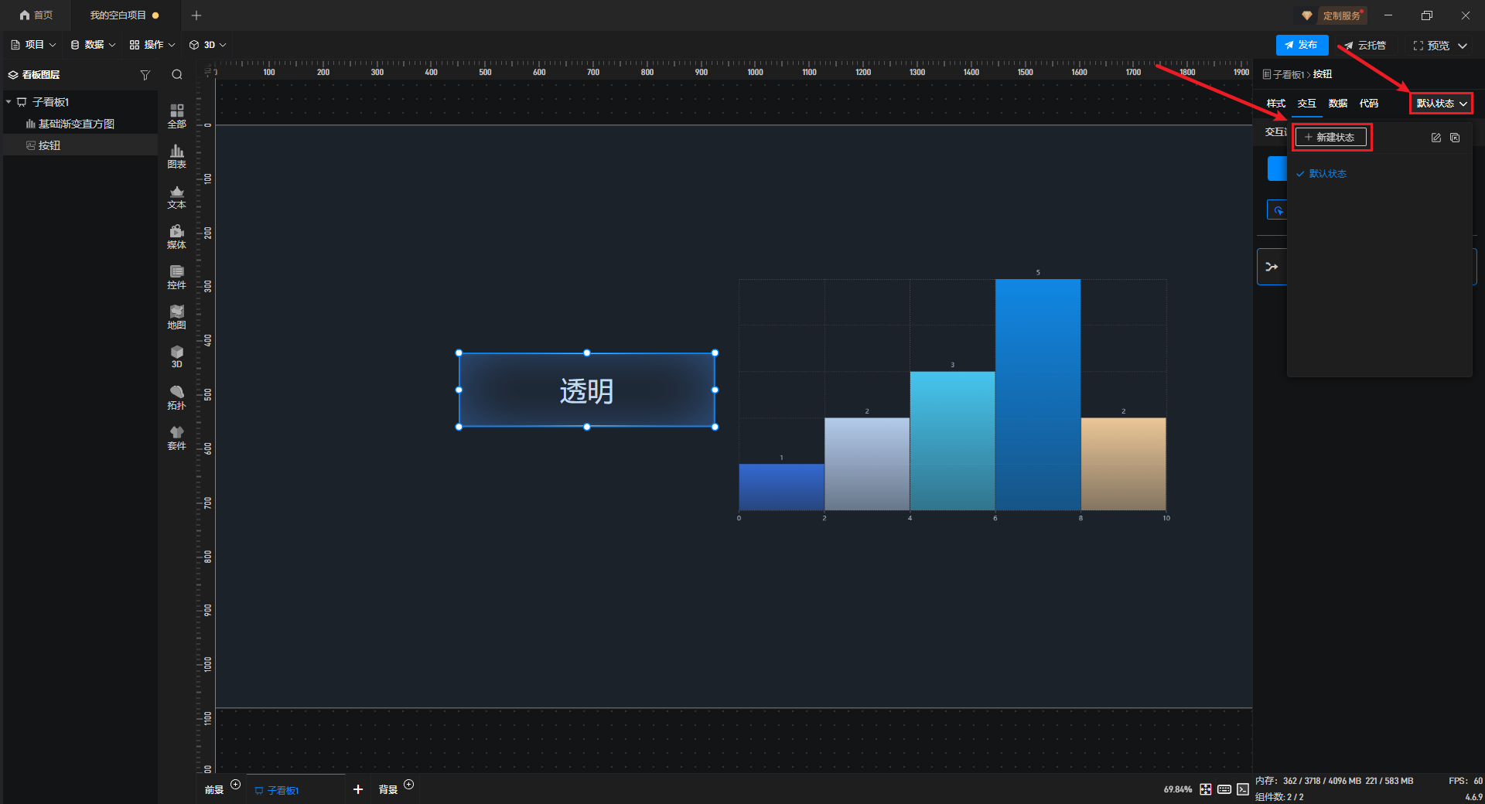
Task: Open the 默认状态 state dropdown
Action: (x=1441, y=104)
